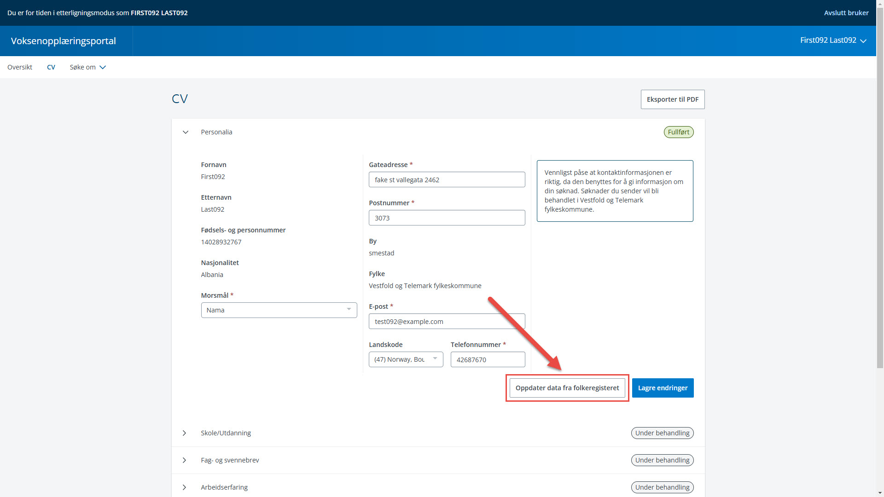Image resolution: width=884 pixels, height=497 pixels.
Task: Open the First092 Last092 user menu
Action: pyautogui.click(x=833, y=40)
